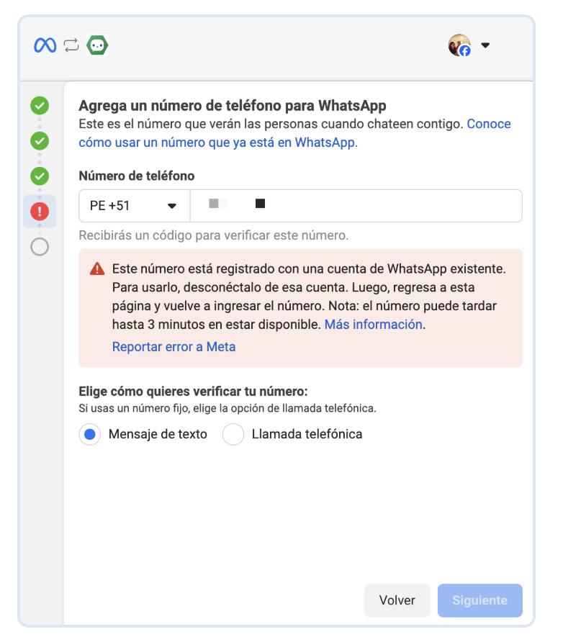Image resolution: width=563 pixels, height=642 pixels.
Task: Click the red warning triangle icon
Action: click(97, 269)
